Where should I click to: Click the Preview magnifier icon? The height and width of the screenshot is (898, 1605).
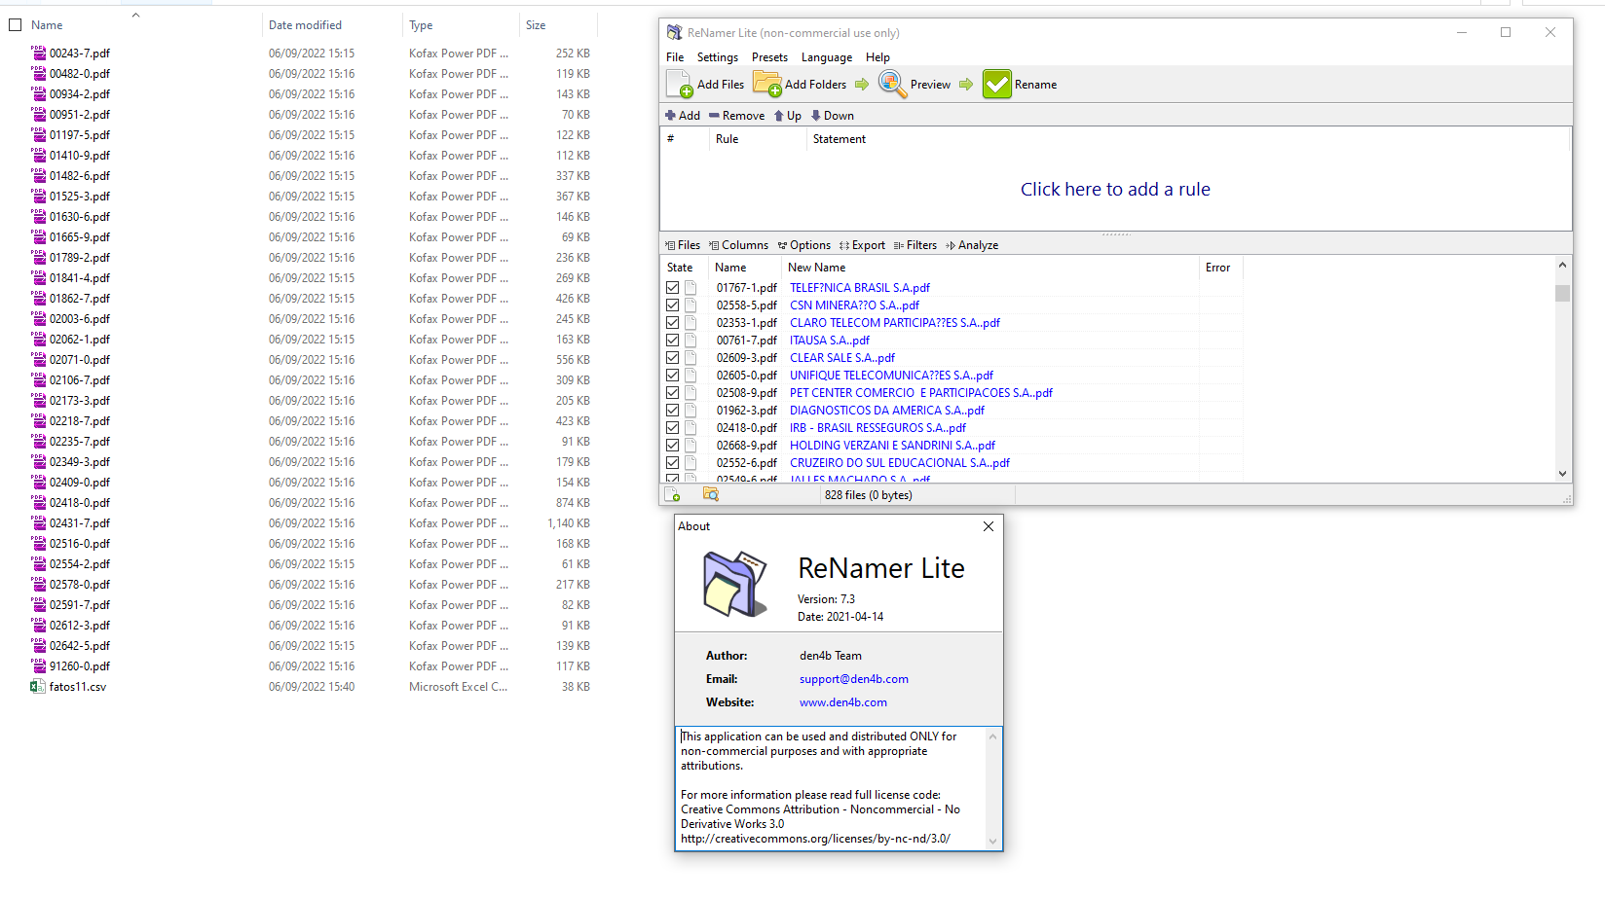click(x=892, y=84)
